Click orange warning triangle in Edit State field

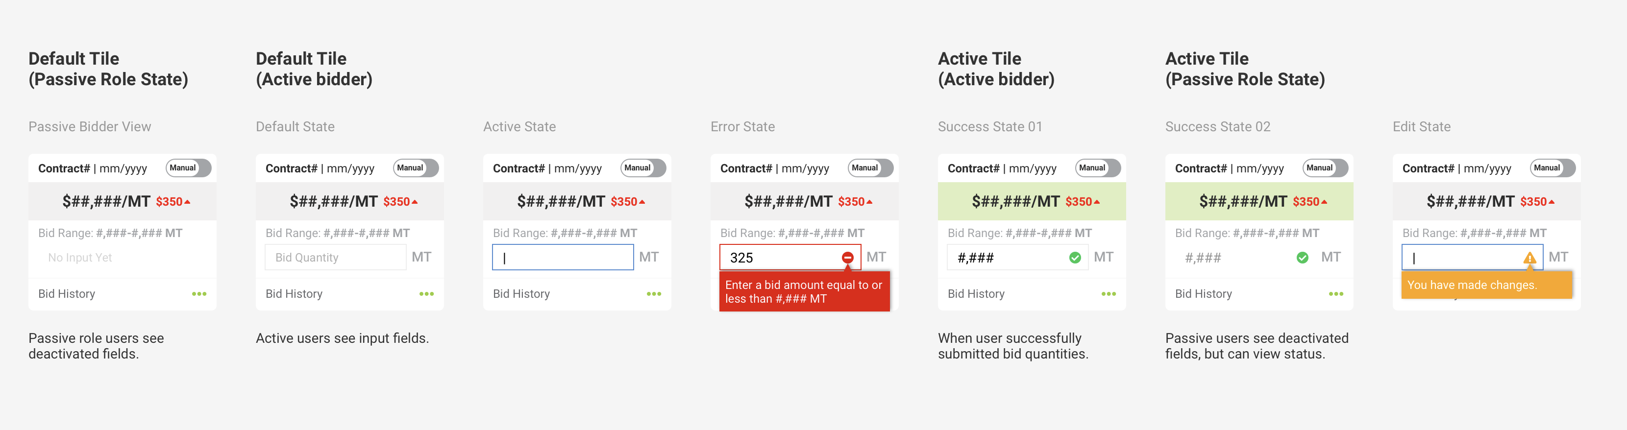tap(1530, 258)
